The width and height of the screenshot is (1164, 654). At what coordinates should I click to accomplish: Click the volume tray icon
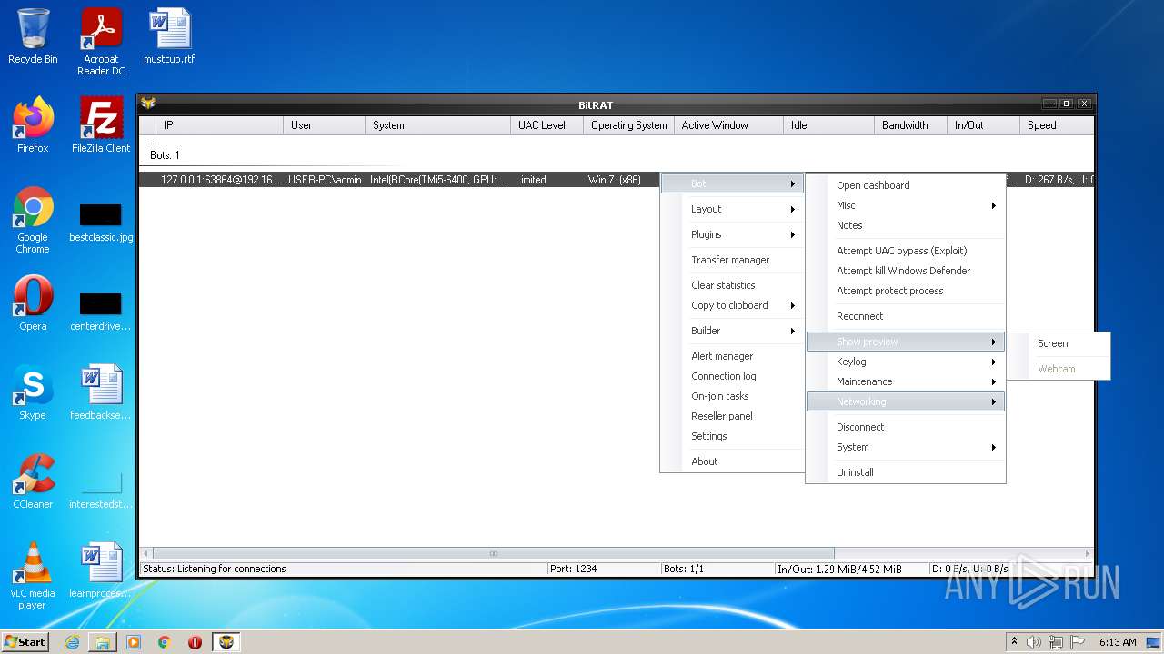1034,642
